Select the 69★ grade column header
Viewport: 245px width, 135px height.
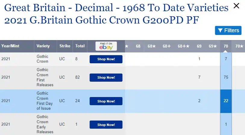click(x=213, y=46)
